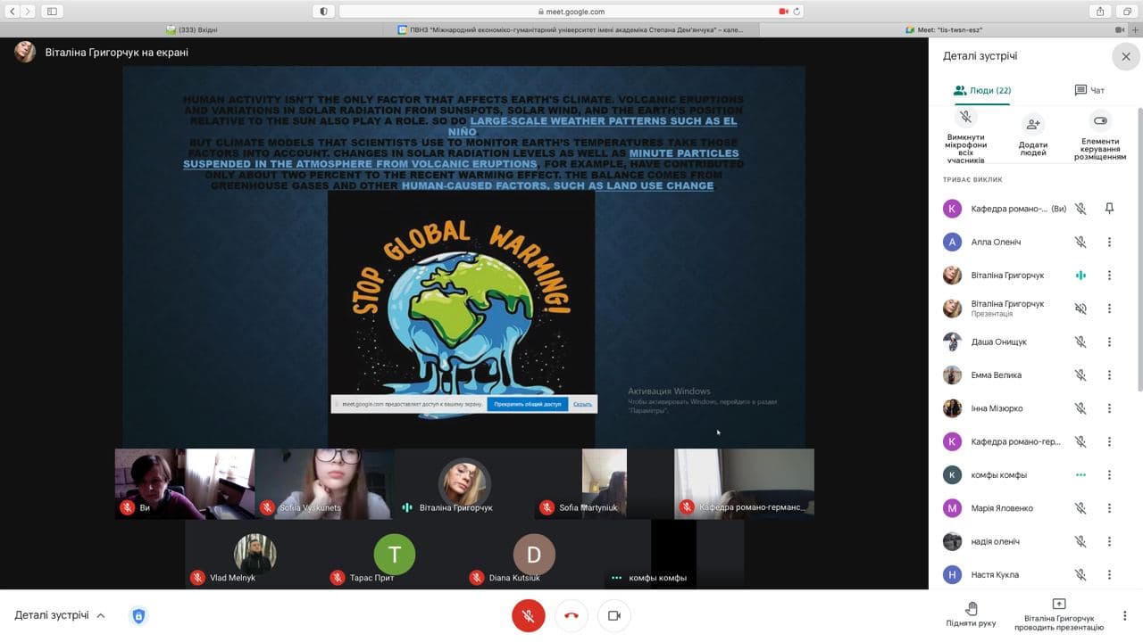Click minute particles suspended in atmosphere link

pyautogui.click(x=461, y=159)
